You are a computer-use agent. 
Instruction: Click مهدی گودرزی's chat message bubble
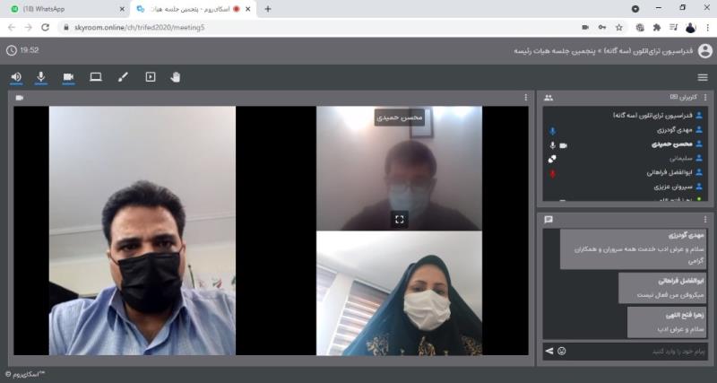click(x=634, y=249)
